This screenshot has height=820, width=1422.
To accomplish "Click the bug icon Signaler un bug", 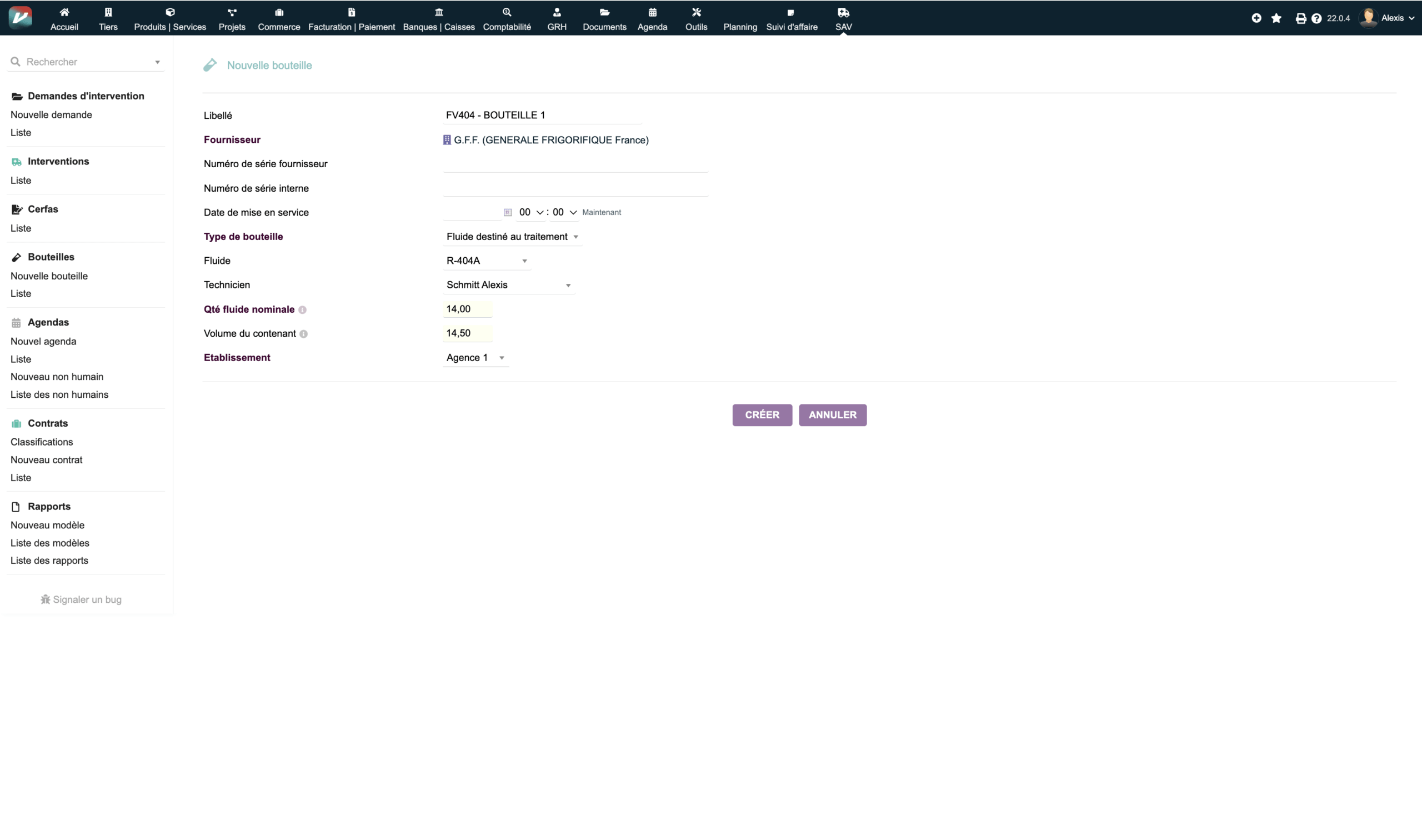I will [46, 599].
